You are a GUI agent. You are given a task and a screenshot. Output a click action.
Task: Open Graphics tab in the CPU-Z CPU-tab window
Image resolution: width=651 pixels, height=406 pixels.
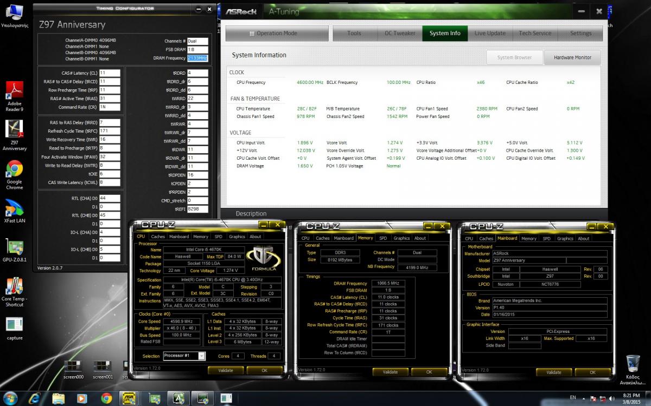coord(237,237)
